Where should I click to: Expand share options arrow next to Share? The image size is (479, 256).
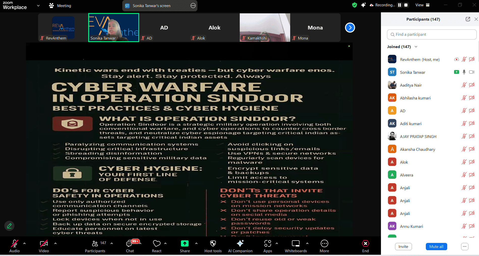pos(196,243)
